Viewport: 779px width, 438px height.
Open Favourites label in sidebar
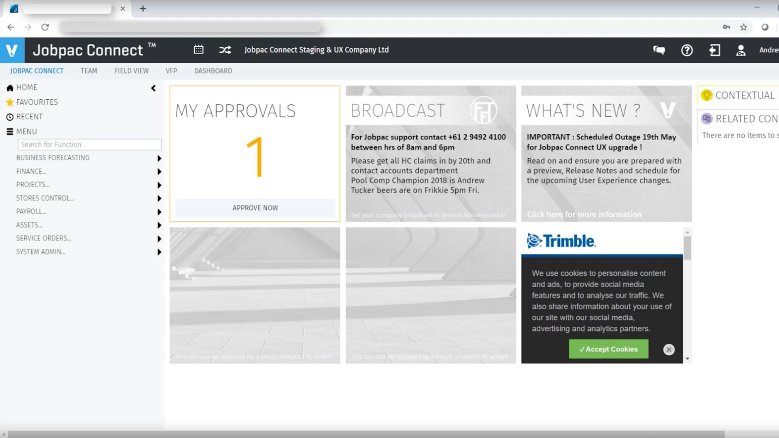tap(37, 102)
